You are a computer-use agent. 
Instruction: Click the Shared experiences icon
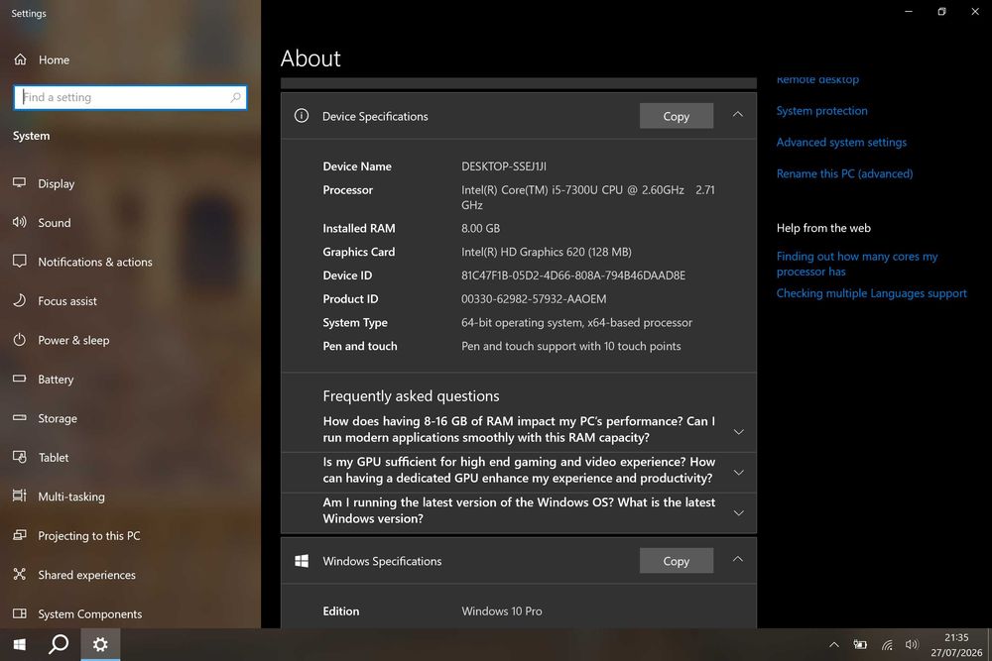tap(20, 574)
